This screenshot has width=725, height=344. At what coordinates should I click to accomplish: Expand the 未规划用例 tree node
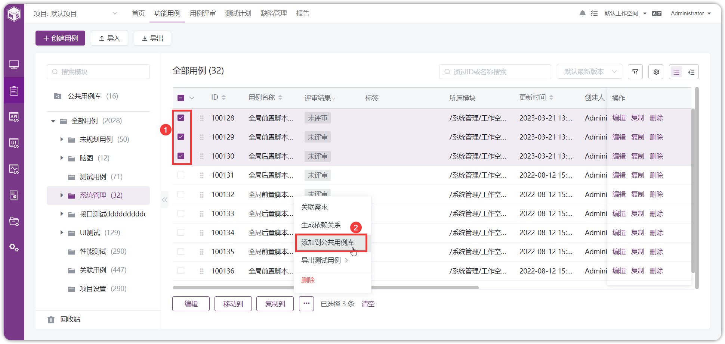[x=62, y=139]
